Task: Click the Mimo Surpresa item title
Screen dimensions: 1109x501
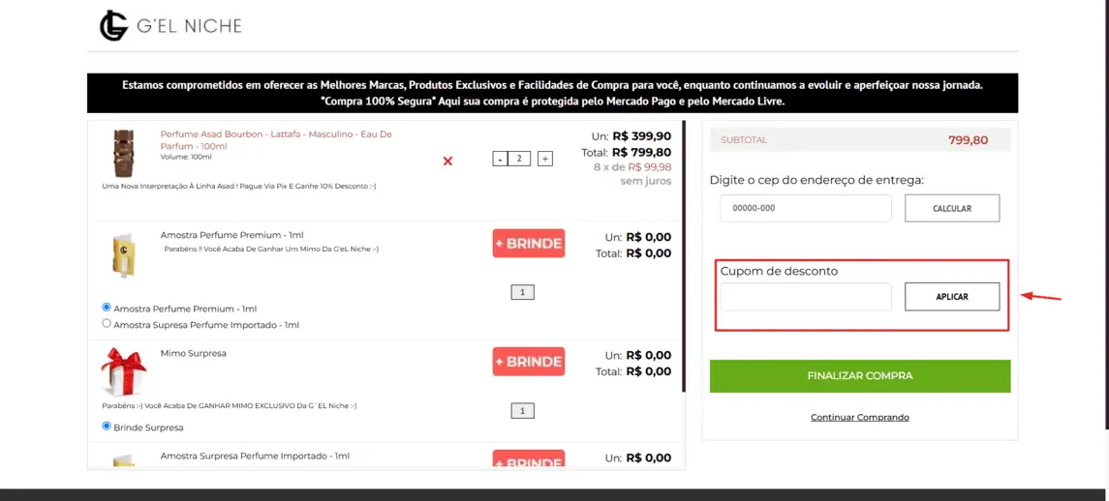Action: click(x=193, y=353)
